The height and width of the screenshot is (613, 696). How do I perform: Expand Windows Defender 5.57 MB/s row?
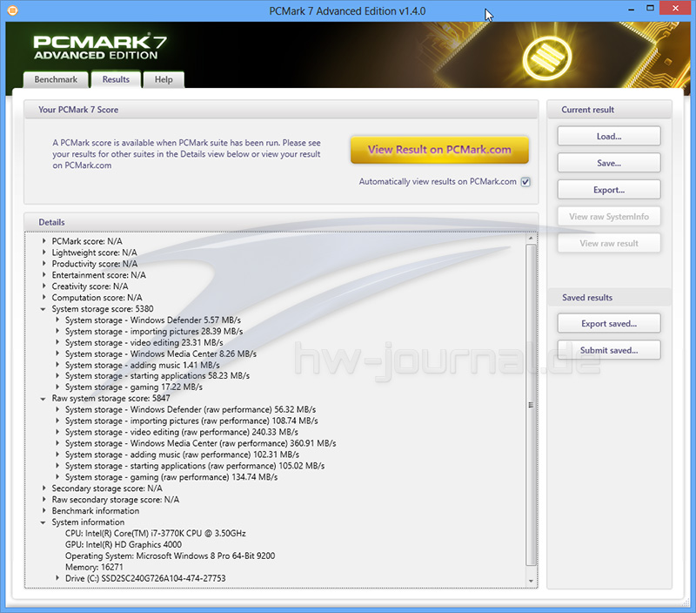pyautogui.click(x=57, y=320)
